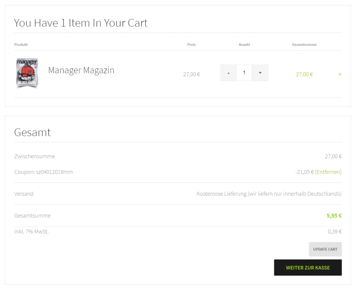Click the coupon code sz04012019mm label
The width and height of the screenshot is (354, 291).
tap(43, 172)
